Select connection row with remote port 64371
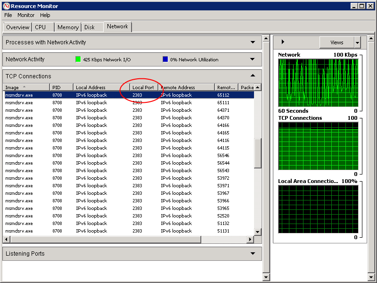 point(129,110)
